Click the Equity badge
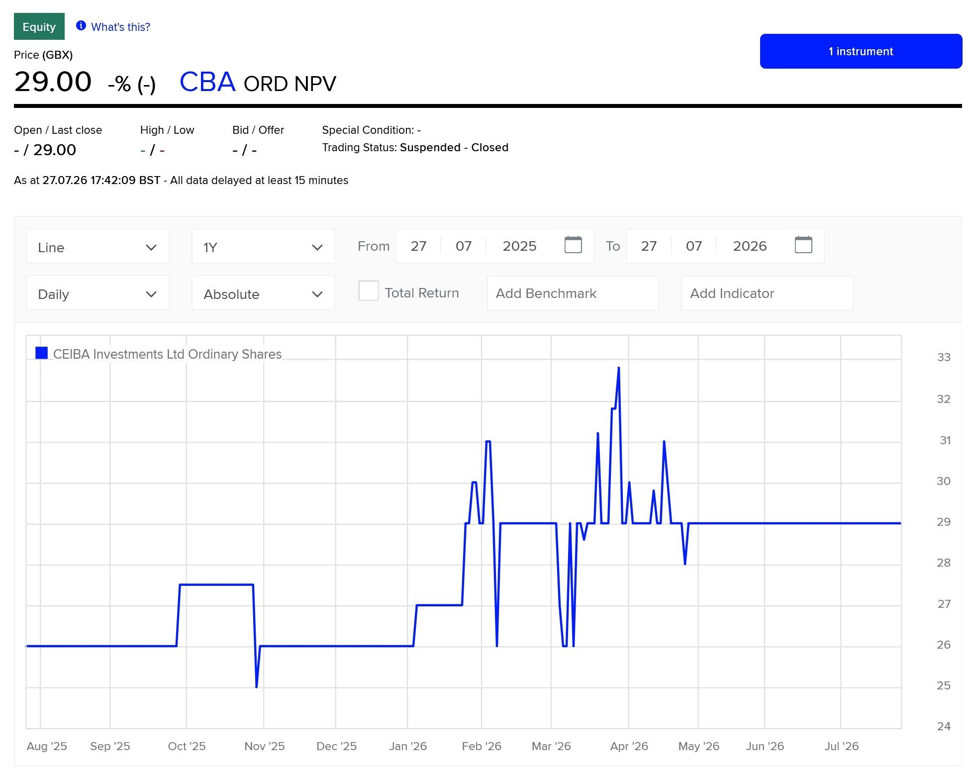 (x=39, y=26)
